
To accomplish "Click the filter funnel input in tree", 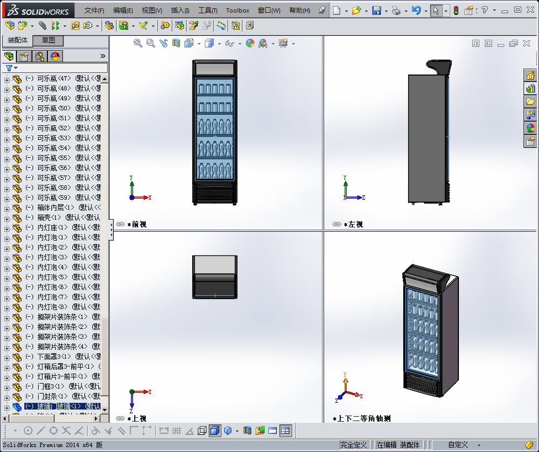I will click(x=55, y=68).
